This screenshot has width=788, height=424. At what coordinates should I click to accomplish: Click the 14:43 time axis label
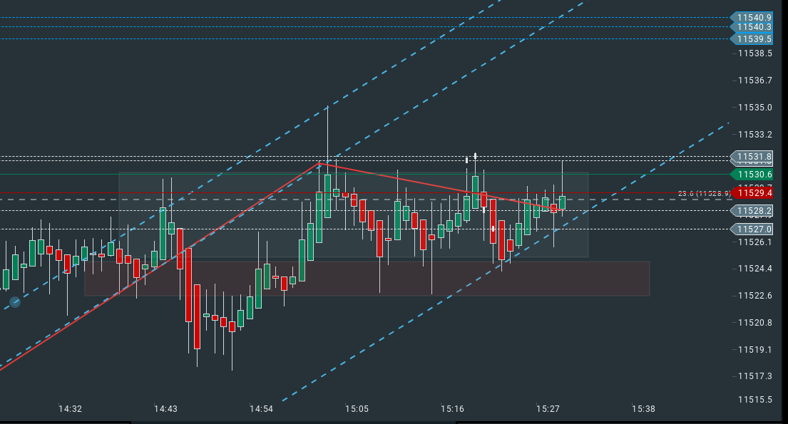(x=165, y=409)
